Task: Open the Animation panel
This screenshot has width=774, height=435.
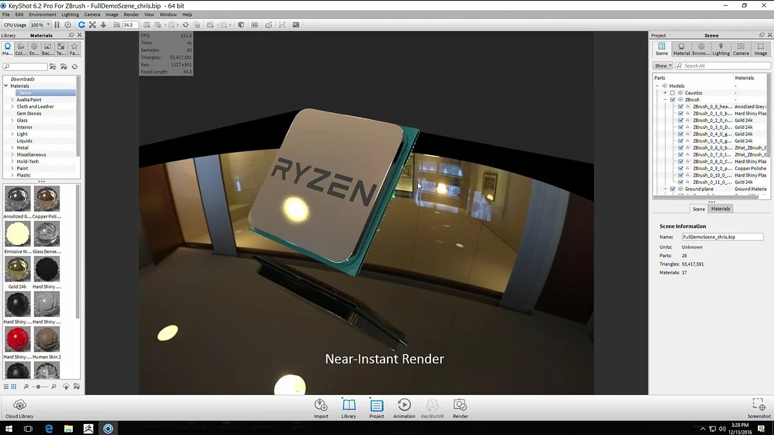Action: (404, 408)
